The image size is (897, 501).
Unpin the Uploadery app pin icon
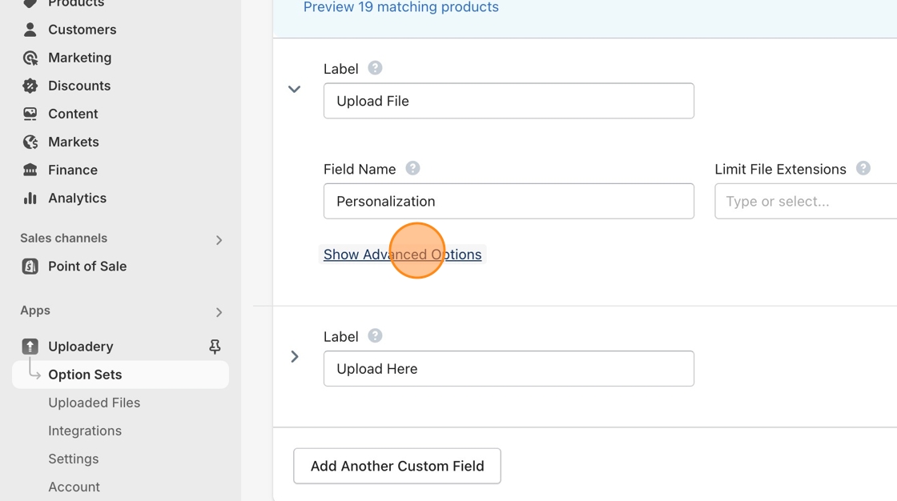[x=215, y=347]
